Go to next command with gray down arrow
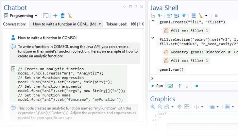Image resolution: width=238 pixels, height=136 pixels. pos(187,86)
